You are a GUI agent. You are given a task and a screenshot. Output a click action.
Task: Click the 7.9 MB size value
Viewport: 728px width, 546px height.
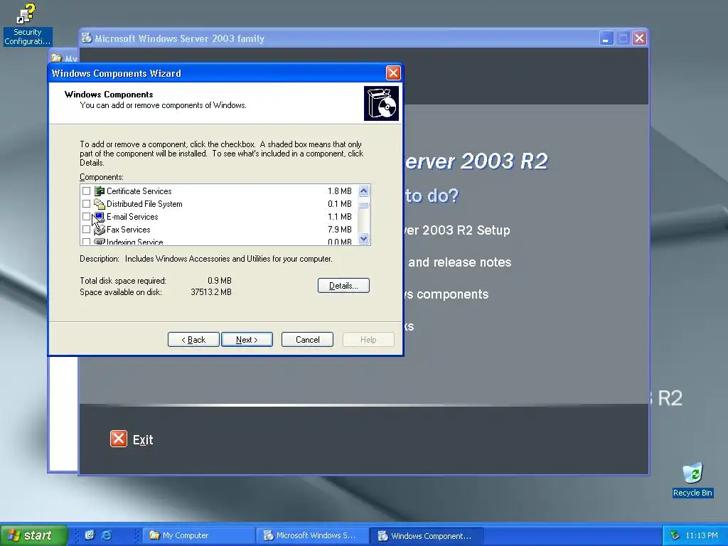(339, 230)
